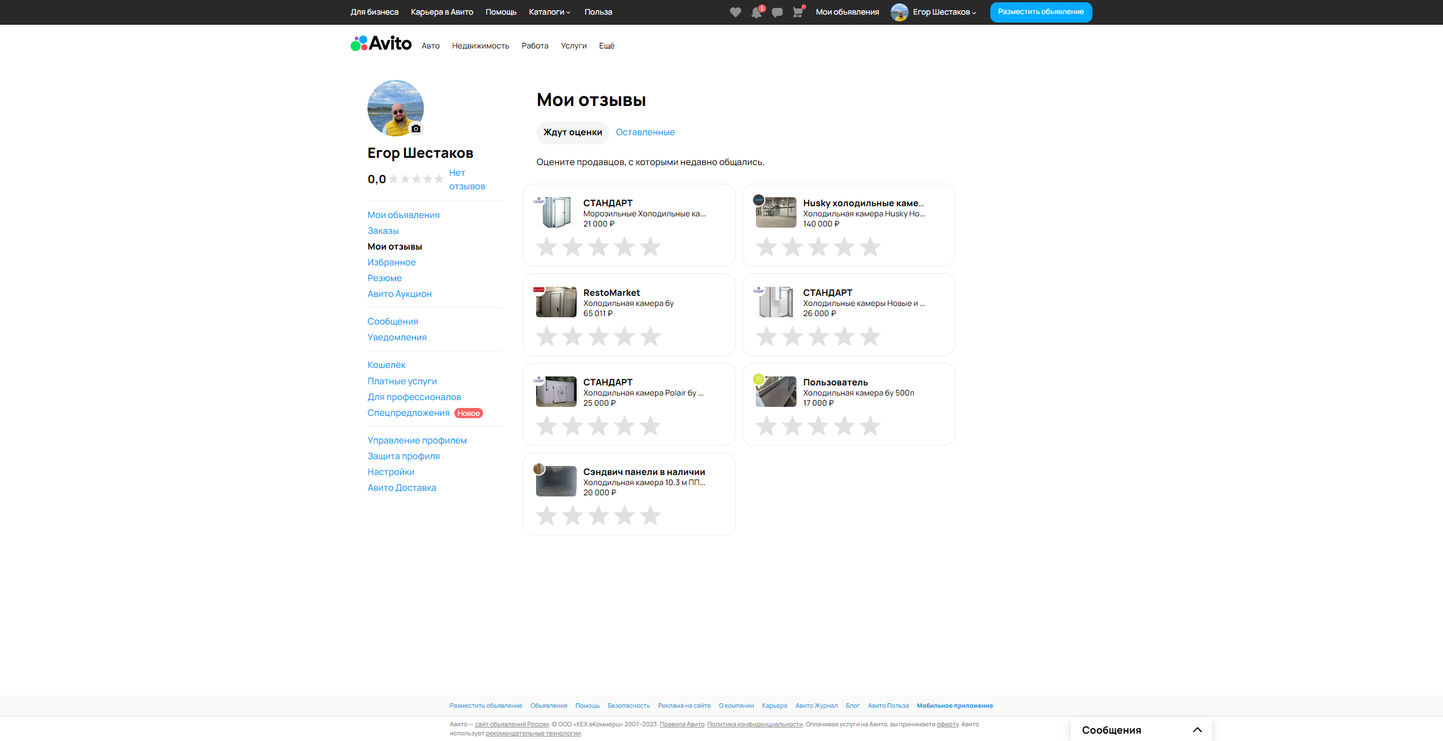
Task: Open the large profile photo in sidebar
Action: (x=396, y=108)
